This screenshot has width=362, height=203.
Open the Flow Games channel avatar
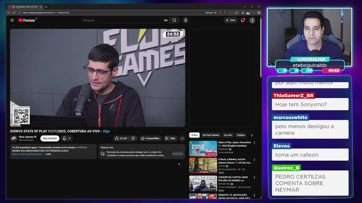(x=14, y=138)
